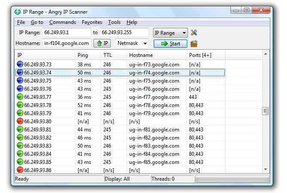Select hostname ug-in-f85.google.com

pos(154,162)
